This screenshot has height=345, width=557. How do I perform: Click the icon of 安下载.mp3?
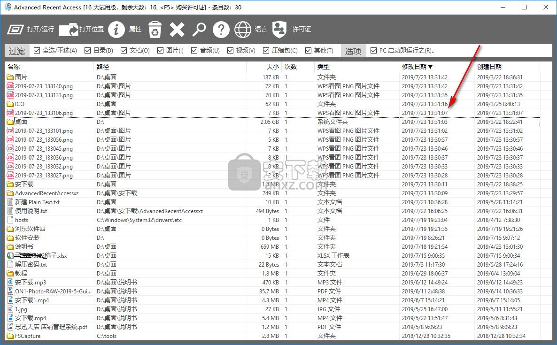10,282
